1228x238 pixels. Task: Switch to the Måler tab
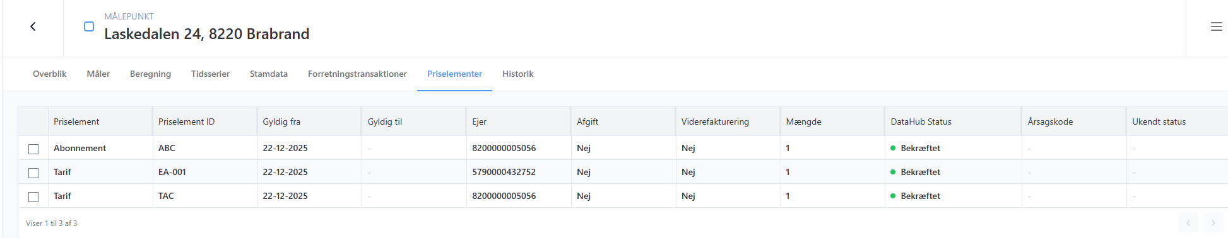(98, 74)
